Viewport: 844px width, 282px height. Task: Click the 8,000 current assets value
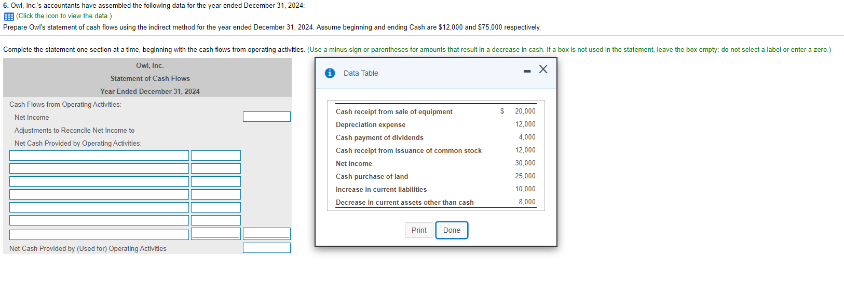click(x=527, y=202)
